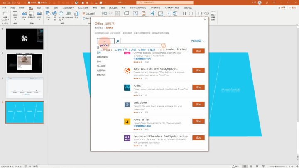The height and width of the screenshot is (168, 299).
Task: Toggle the first checkbox in quick access toolbar
Action: (29, 2)
